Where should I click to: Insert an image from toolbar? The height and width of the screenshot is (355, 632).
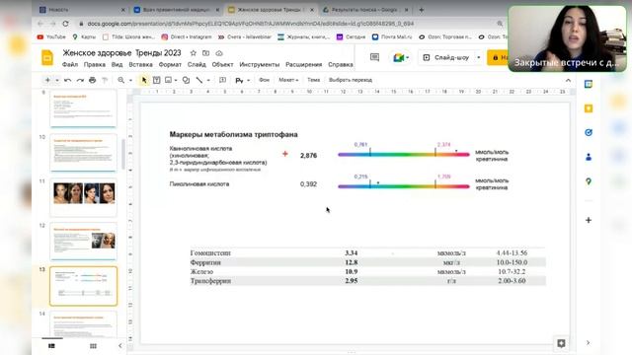[x=169, y=80]
